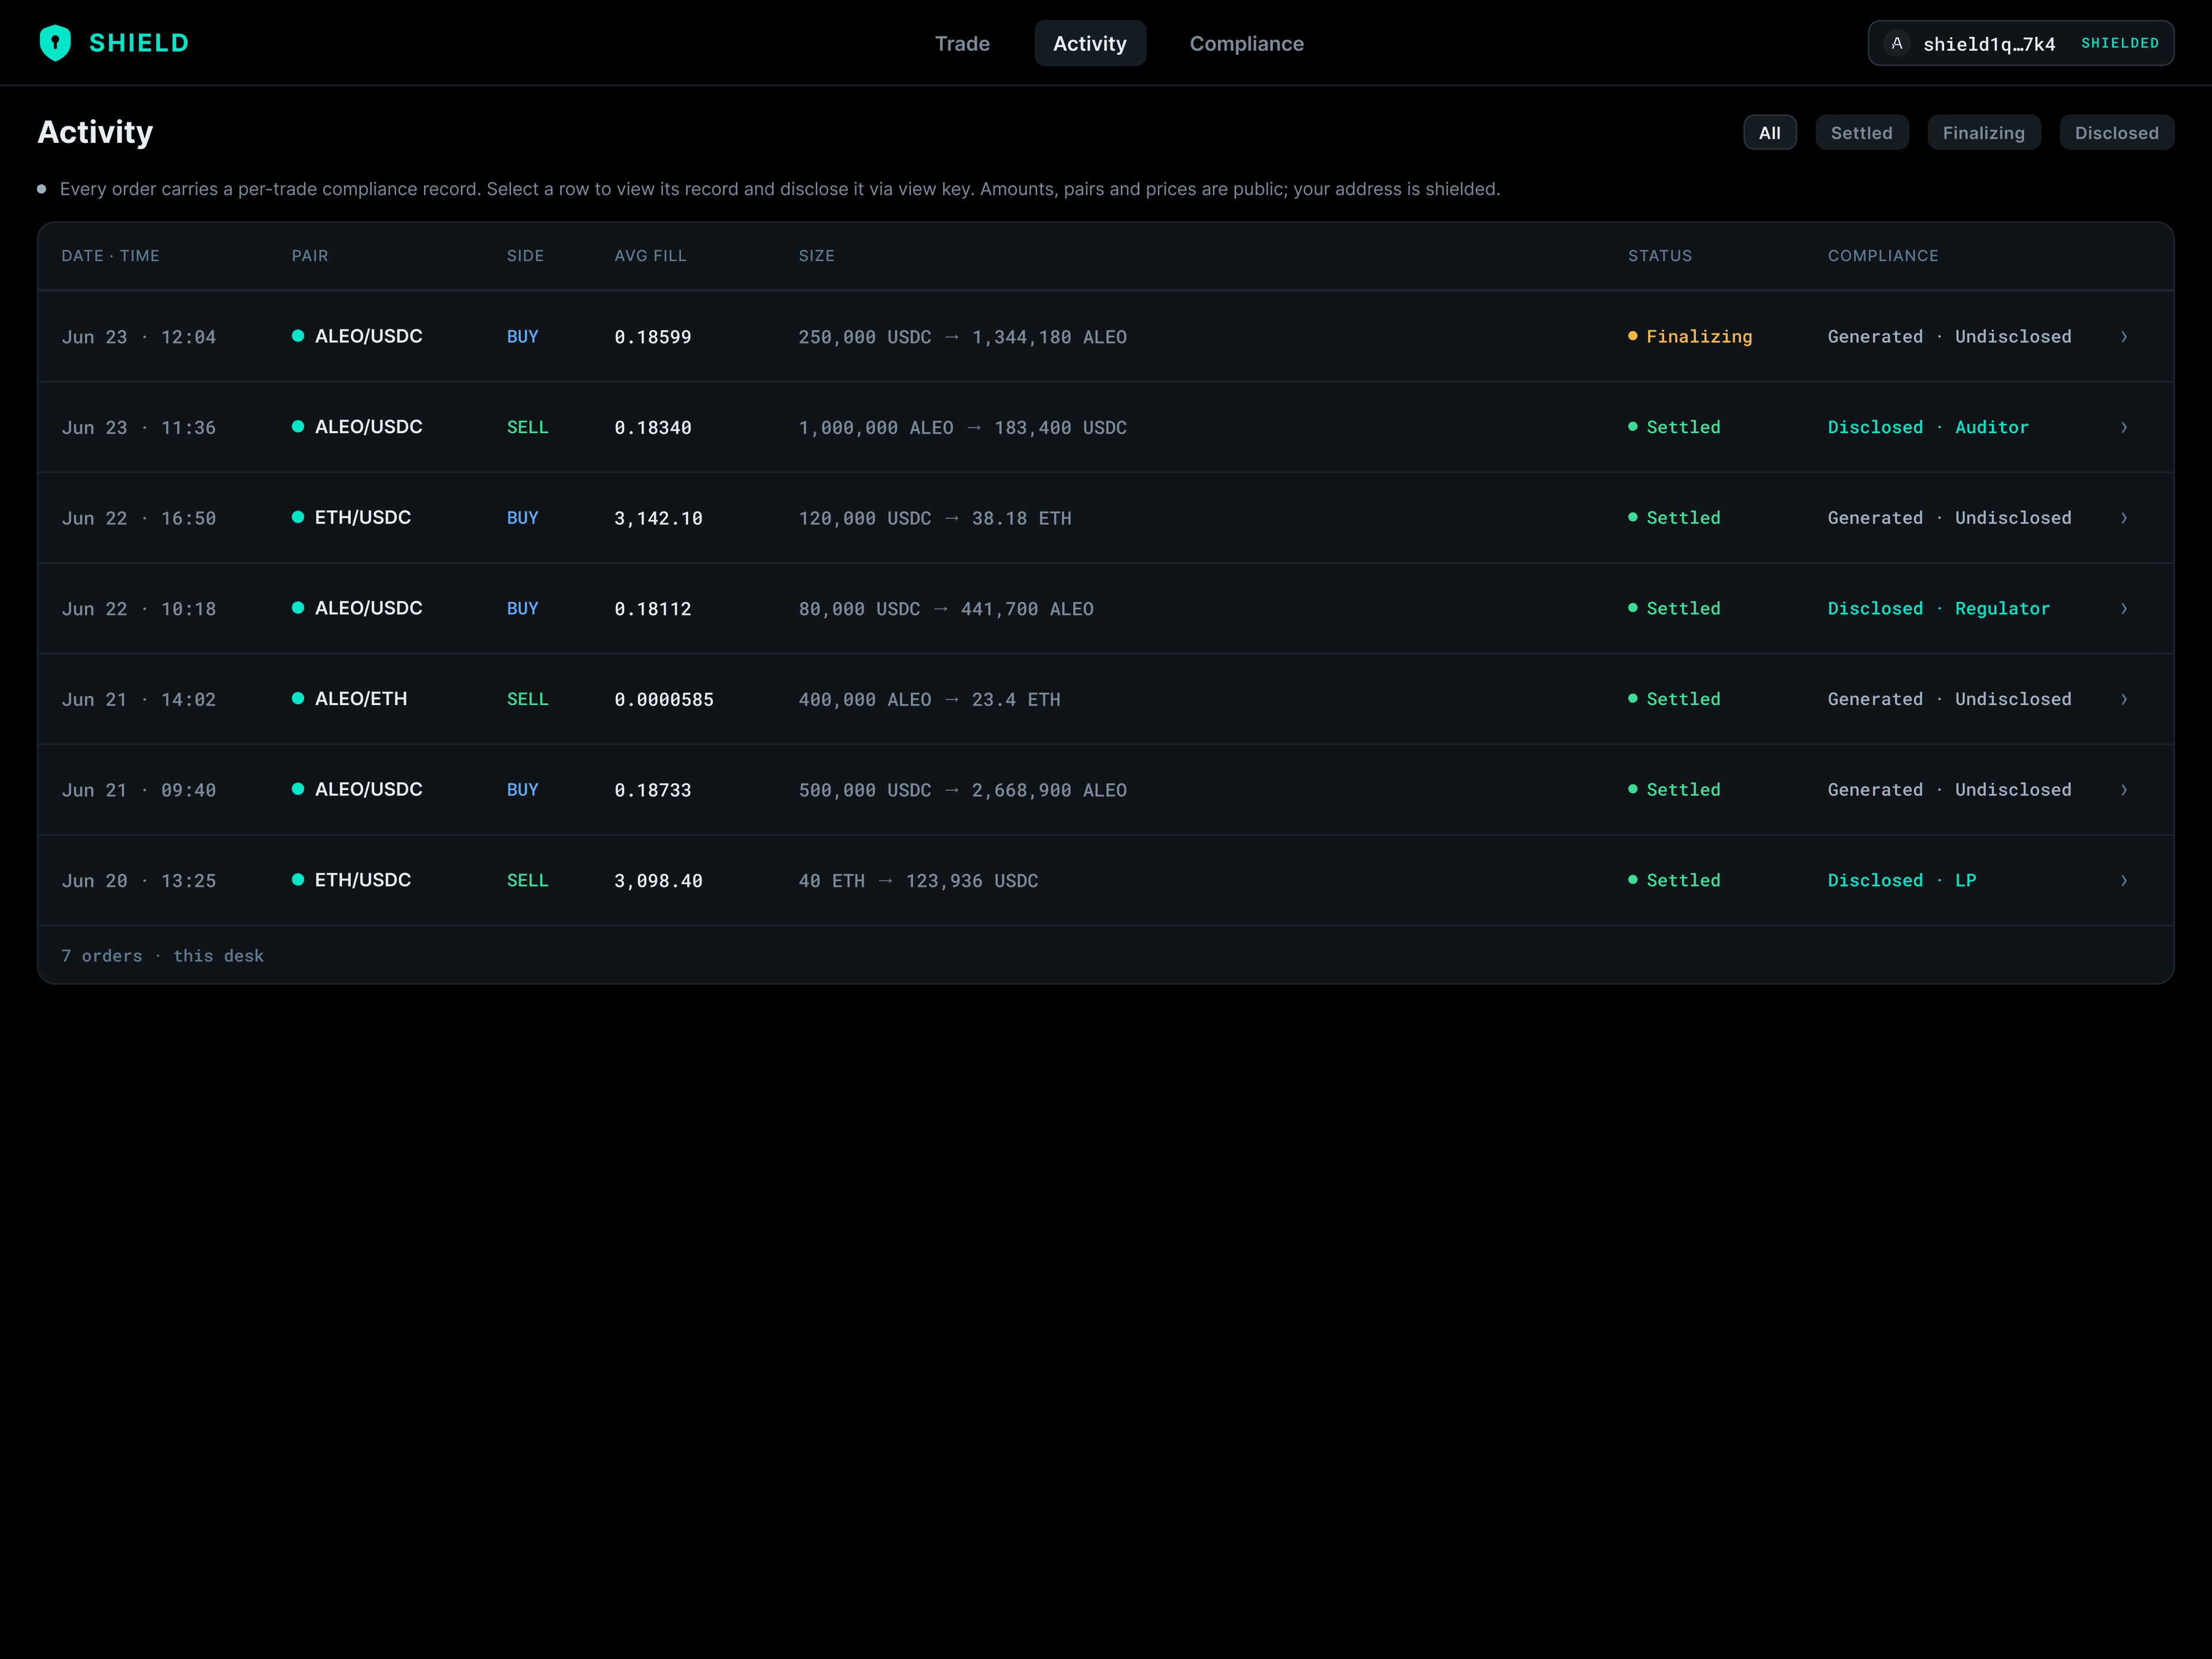Image resolution: width=2212 pixels, height=1659 pixels.
Task: Click the BUY label on Jun 21 09:40 row
Action: (522, 790)
